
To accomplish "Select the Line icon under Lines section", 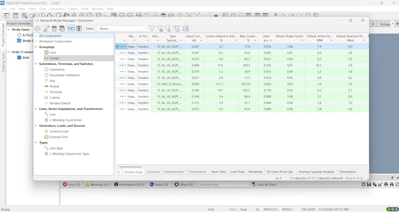I will pos(46,115).
